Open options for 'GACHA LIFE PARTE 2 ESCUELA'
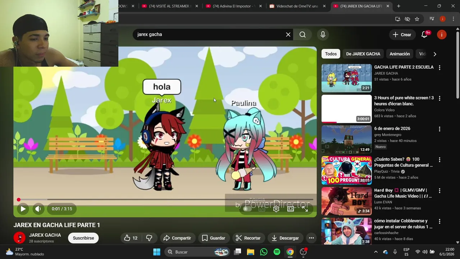This screenshot has width=460, height=259. point(439,68)
